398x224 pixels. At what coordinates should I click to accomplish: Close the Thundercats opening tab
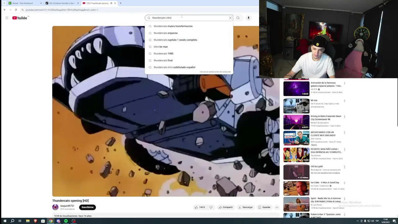[x=115, y=3]
